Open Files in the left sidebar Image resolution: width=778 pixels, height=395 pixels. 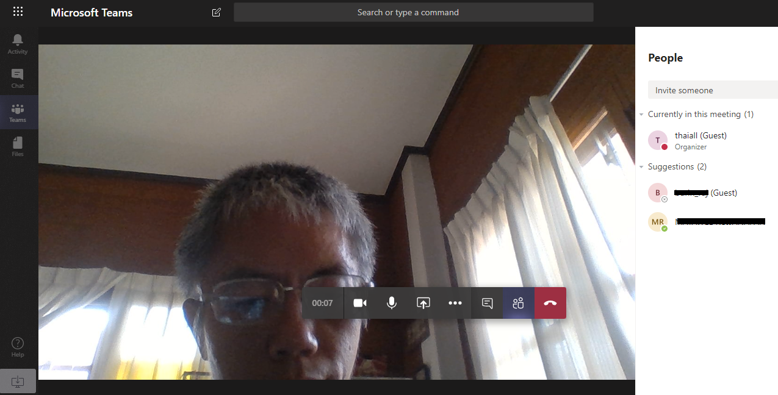point(18,146)
